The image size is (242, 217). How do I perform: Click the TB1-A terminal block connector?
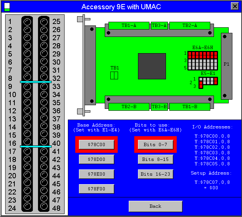click(x=129, y=26)
